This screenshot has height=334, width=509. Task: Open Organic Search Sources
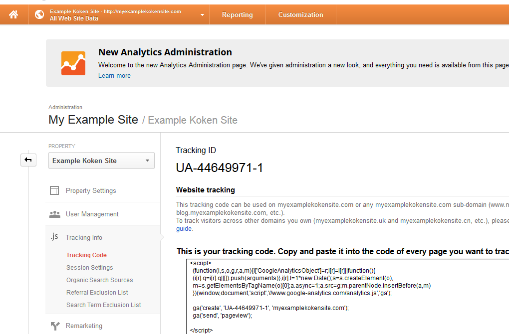[100, 280]
